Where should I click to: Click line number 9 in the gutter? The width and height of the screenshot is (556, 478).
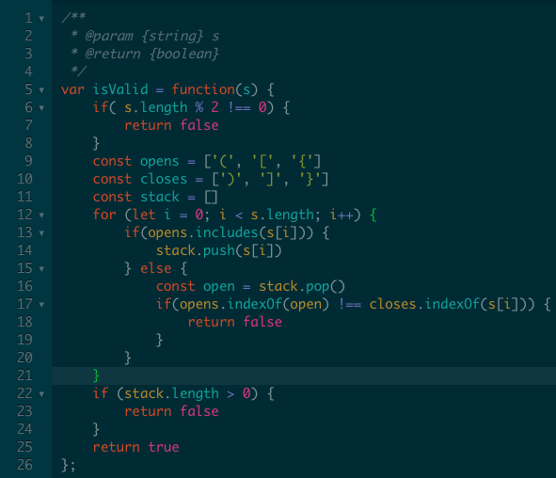coord(28,161)
